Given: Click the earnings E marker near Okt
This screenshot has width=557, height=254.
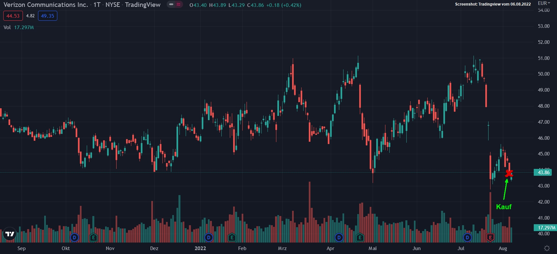Looking at the screenshot, I should 94,237.
